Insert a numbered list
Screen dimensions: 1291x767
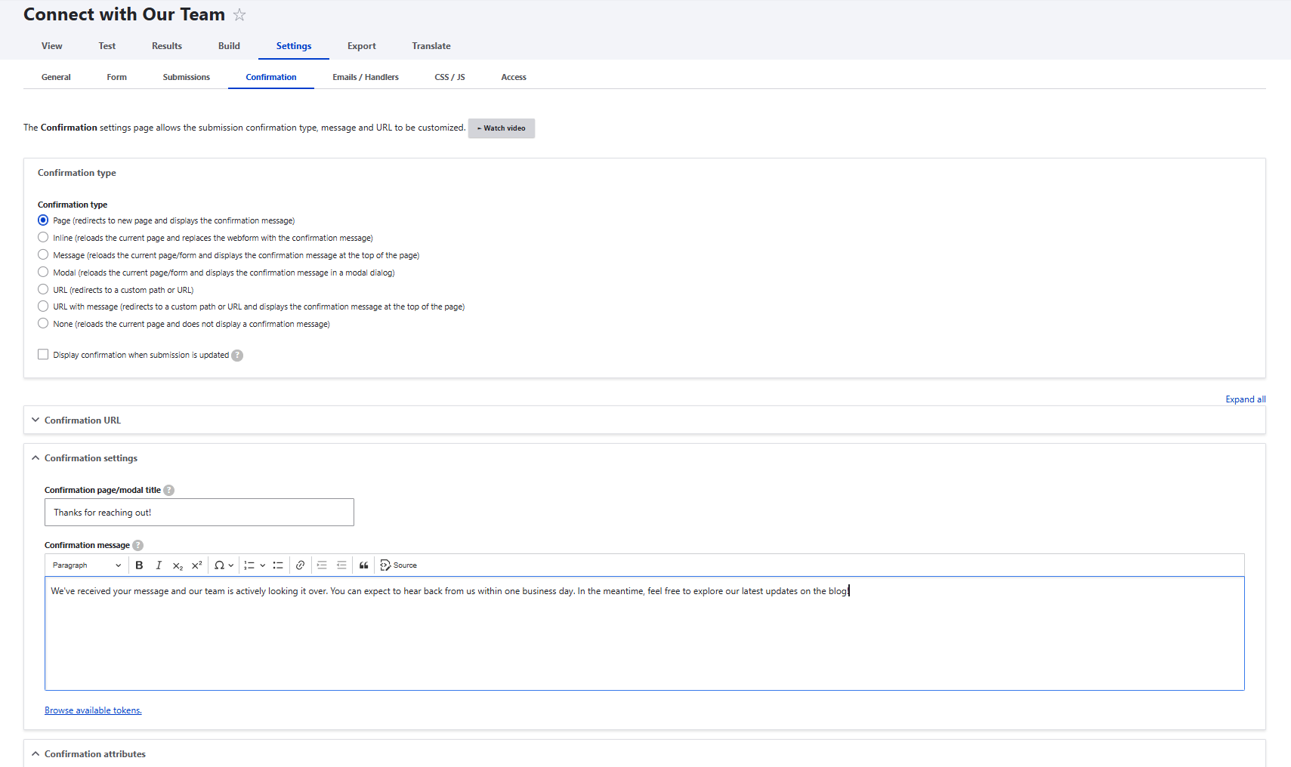249,565
